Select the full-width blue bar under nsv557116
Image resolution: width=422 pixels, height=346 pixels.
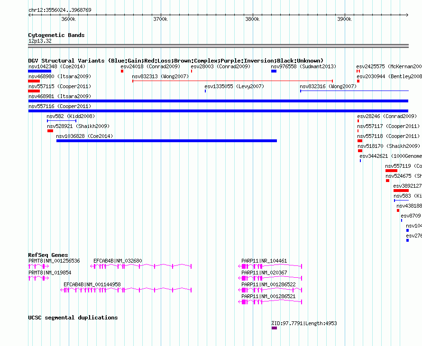[218, 111]
